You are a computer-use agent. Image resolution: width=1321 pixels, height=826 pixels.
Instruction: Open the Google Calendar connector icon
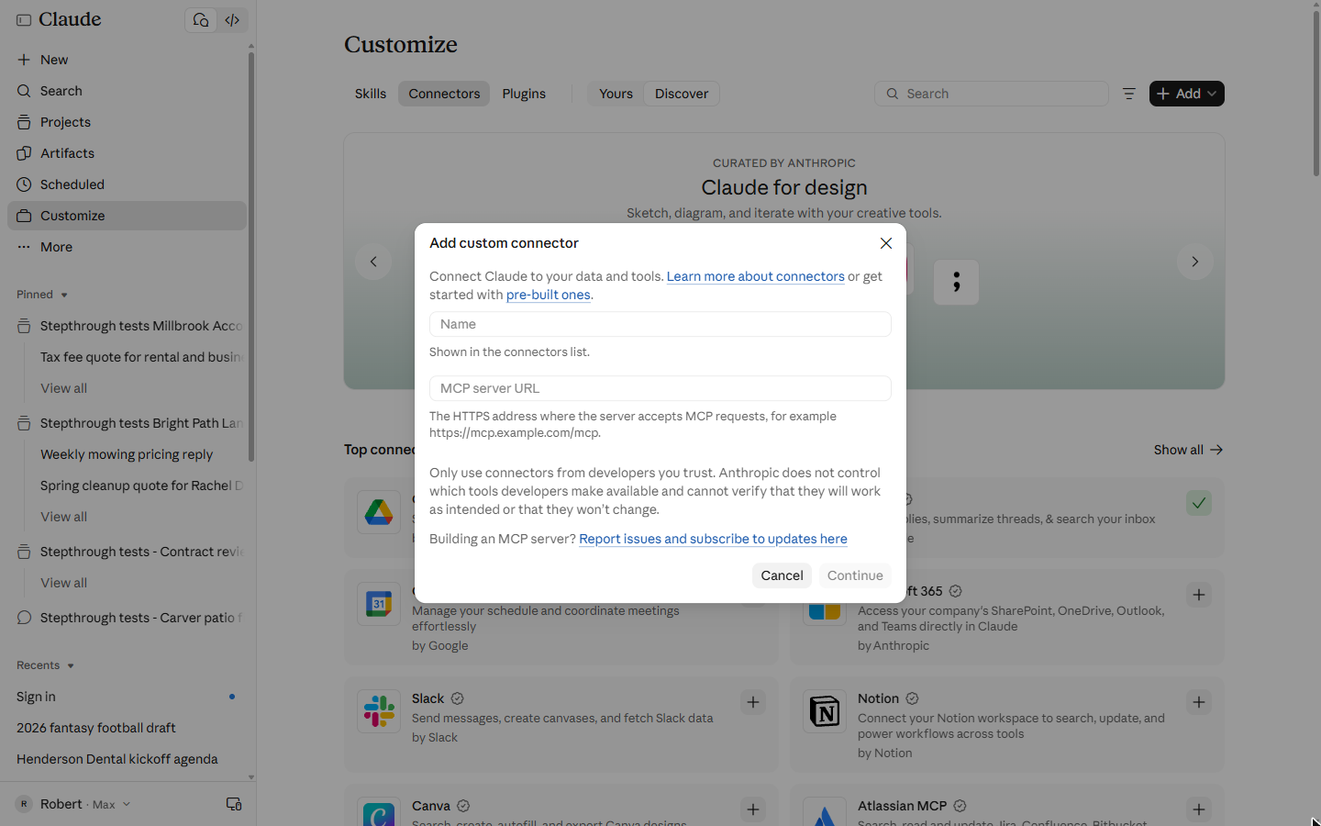coord(379,604)
